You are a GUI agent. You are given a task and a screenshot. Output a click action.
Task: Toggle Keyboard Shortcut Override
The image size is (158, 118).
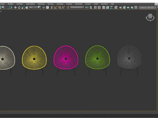pyautogui.click(x=47, y=8)
